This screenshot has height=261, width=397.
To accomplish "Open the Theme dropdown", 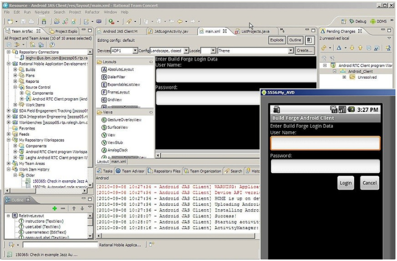I will 291,51.
